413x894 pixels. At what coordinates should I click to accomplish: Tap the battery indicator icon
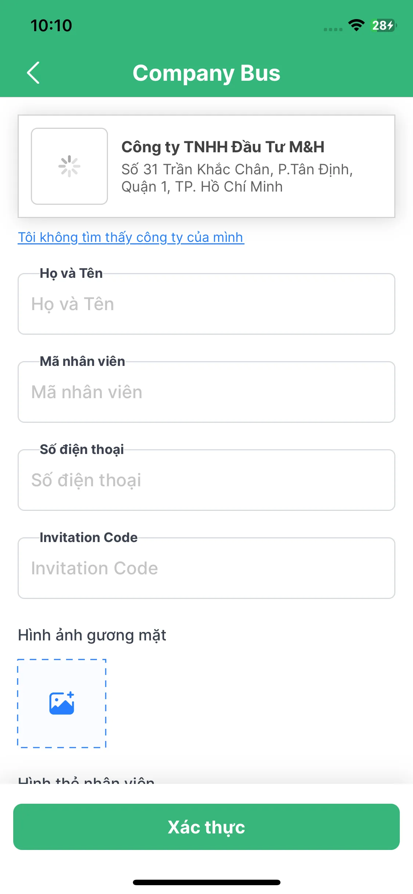click(384, 25)
